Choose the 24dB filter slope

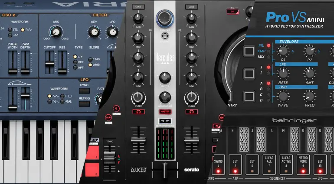click(91, 65)
